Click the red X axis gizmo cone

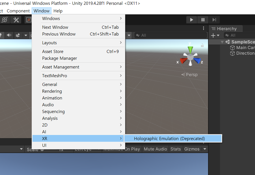pyautogui.click(x=183, y=60)
